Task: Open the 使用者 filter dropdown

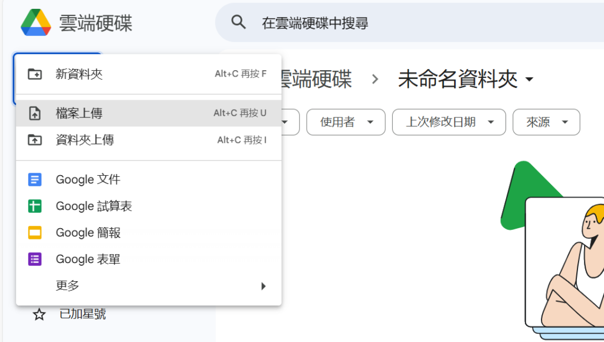Action: (x=346, y=122)
